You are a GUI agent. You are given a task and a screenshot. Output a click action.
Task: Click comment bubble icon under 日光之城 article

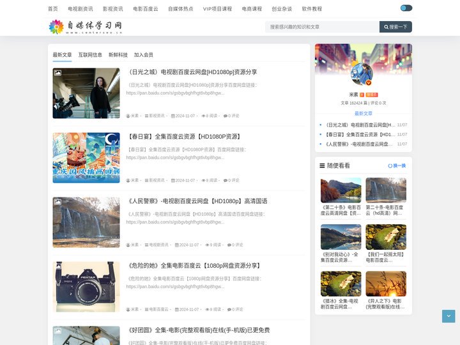[x=226, y=116]
